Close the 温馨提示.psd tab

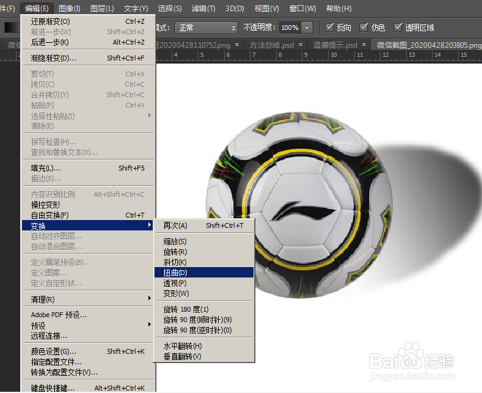[364, 45]
